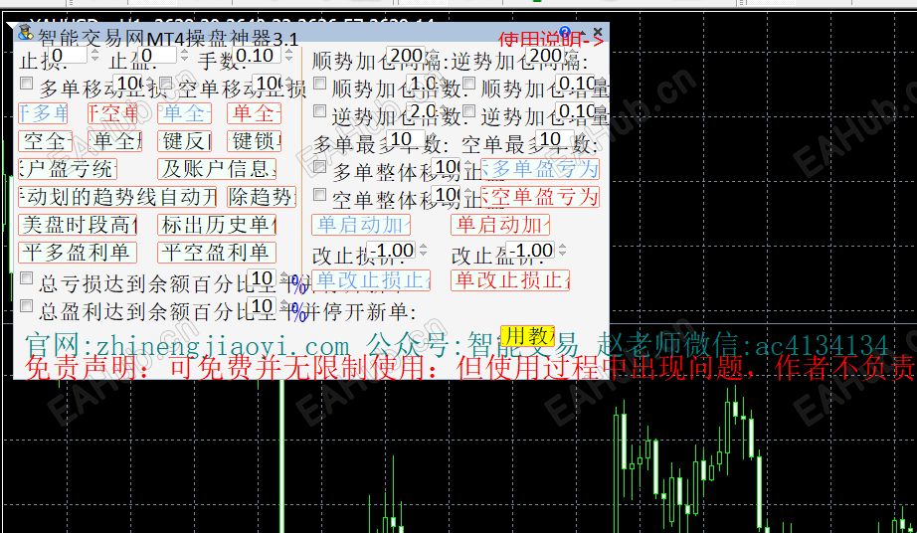Open the red 使用说明-> link
Viewport: 917px width, 533px height.
pos(550,39)
